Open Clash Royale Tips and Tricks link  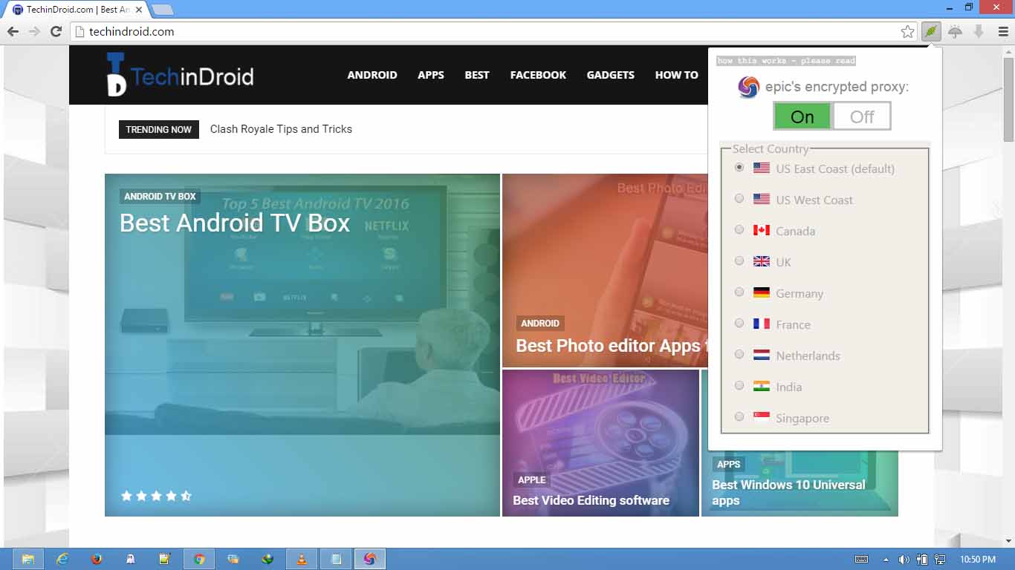click(x=281, y=129)
